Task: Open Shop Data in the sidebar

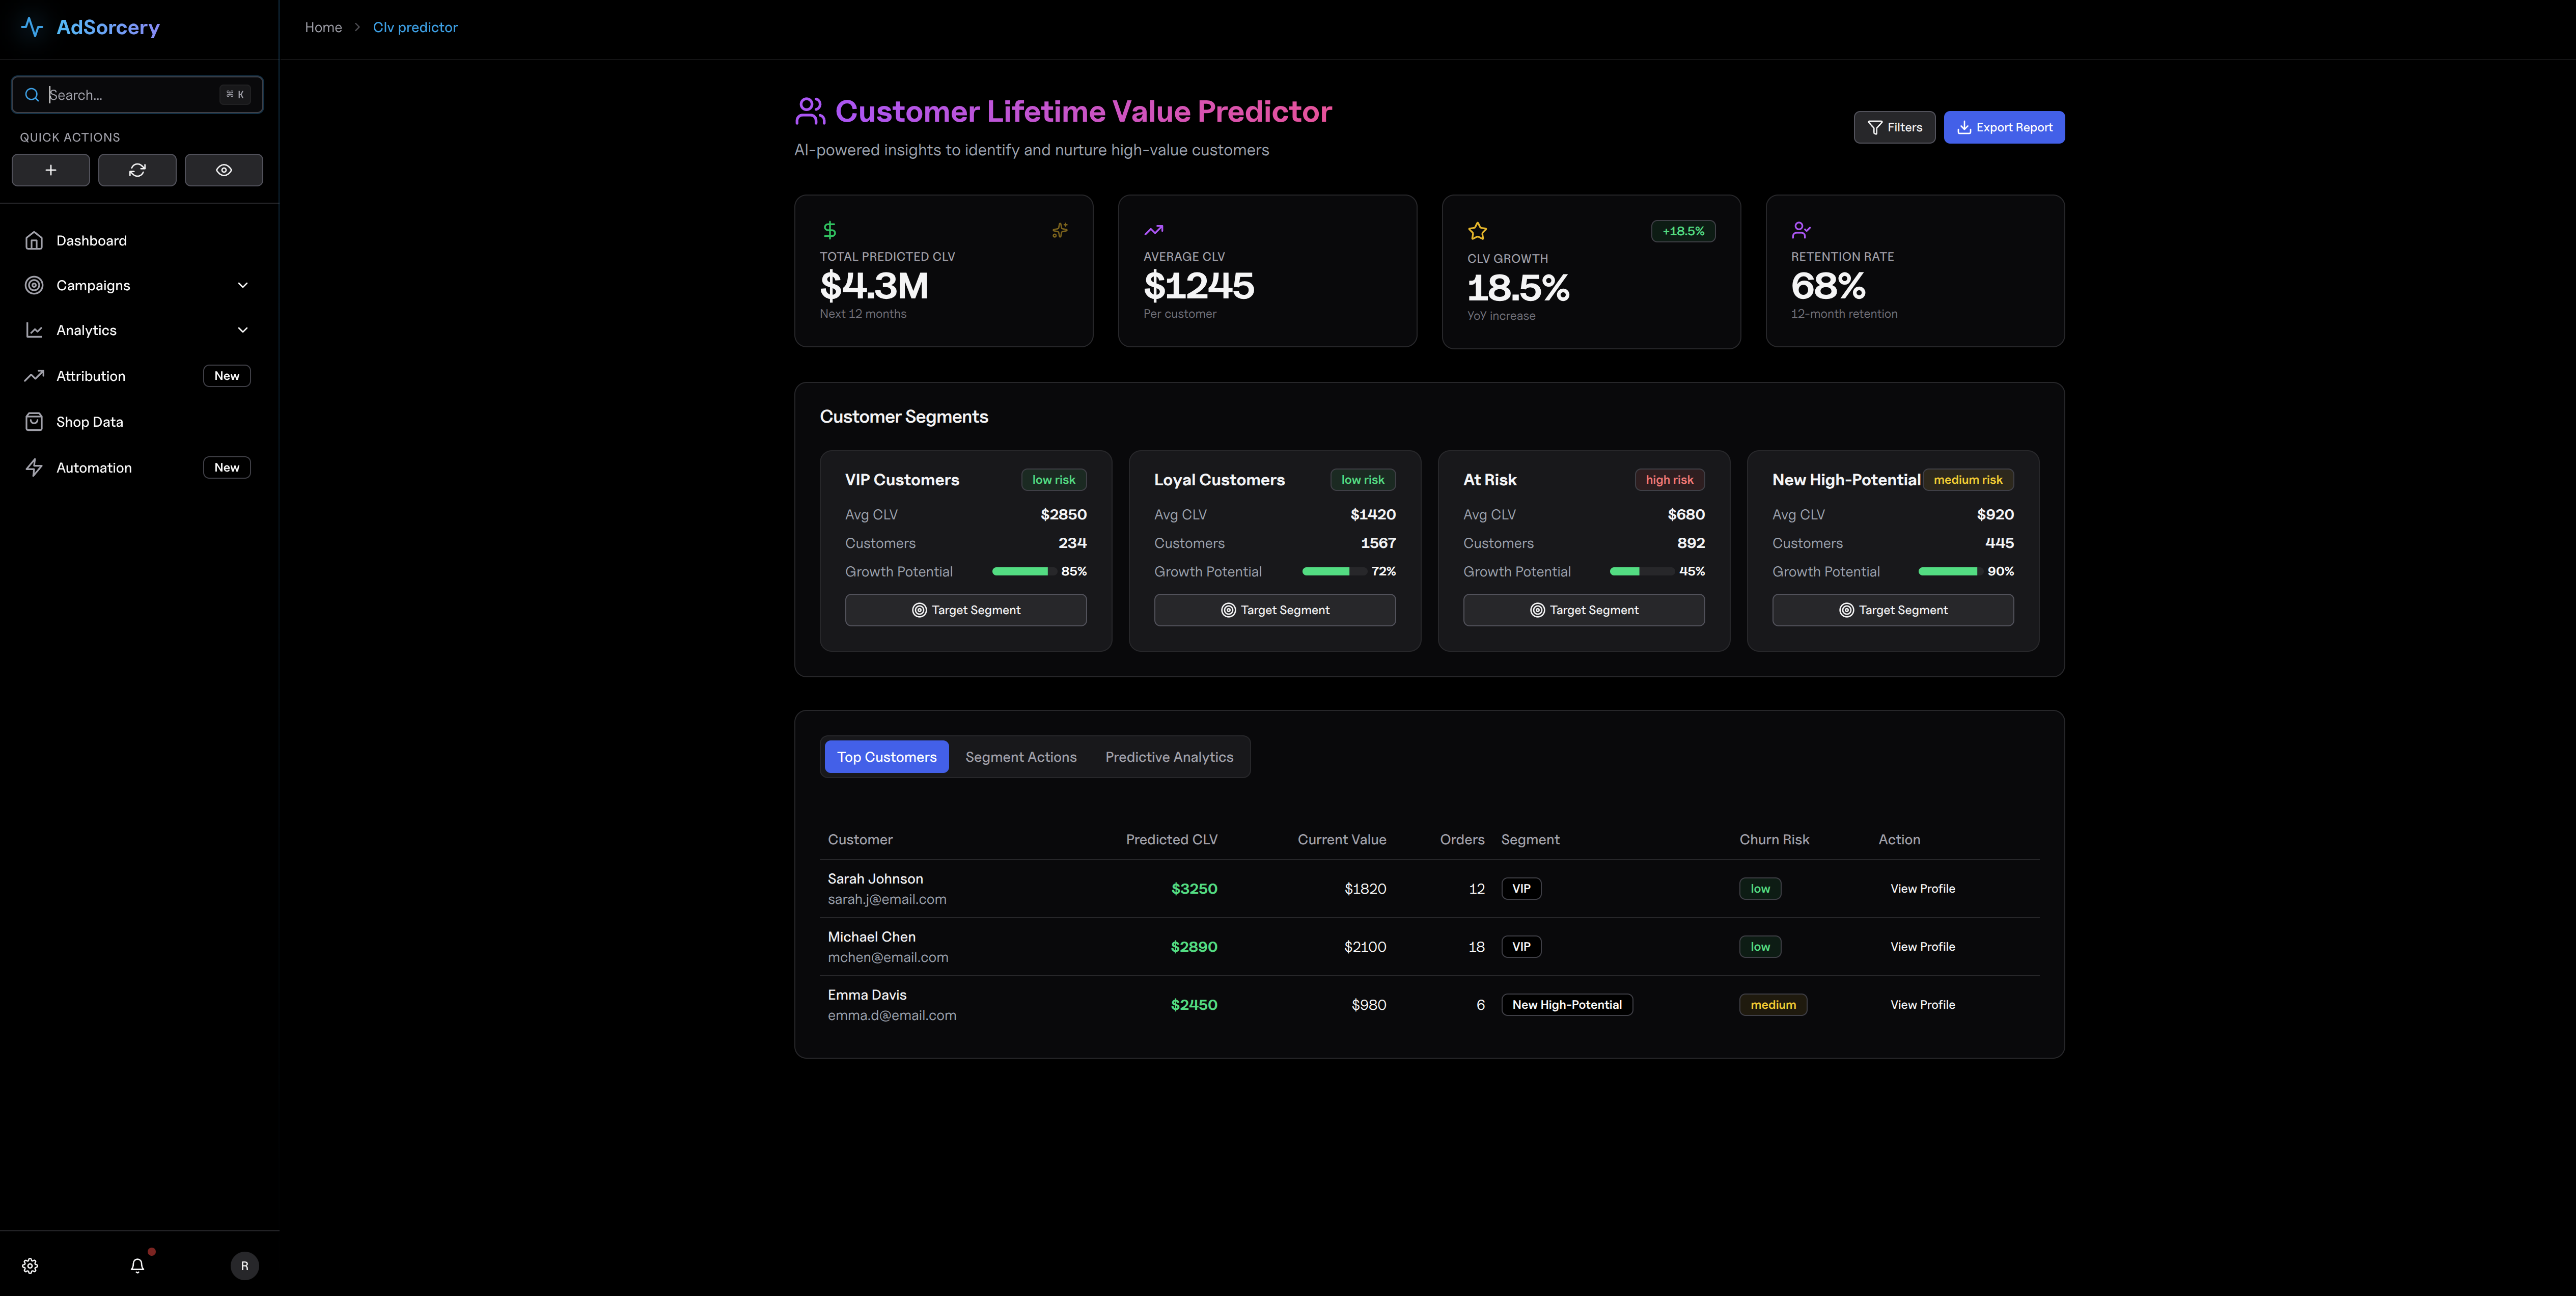Action: (x=138, y=422)
